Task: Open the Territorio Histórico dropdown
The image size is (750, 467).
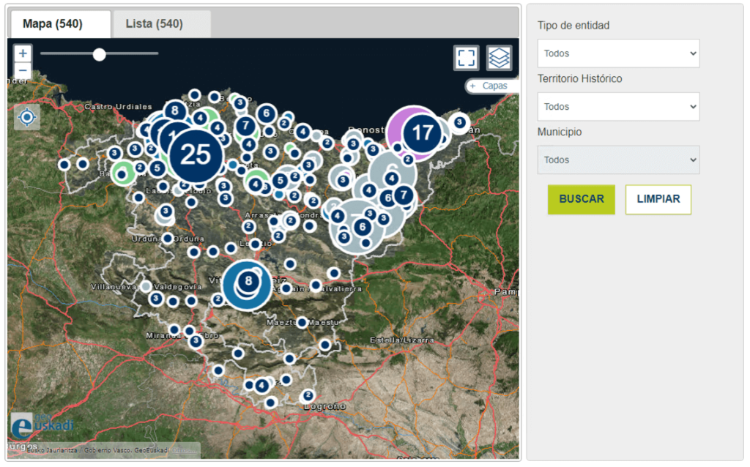Action: (x=618, y=107)
